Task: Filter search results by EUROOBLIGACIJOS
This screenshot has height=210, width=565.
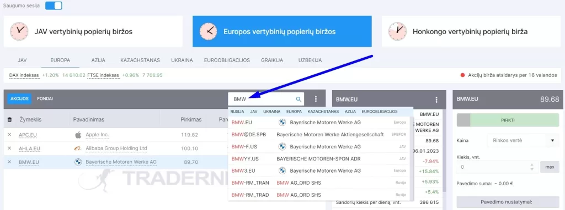Action: pos(380,112)
